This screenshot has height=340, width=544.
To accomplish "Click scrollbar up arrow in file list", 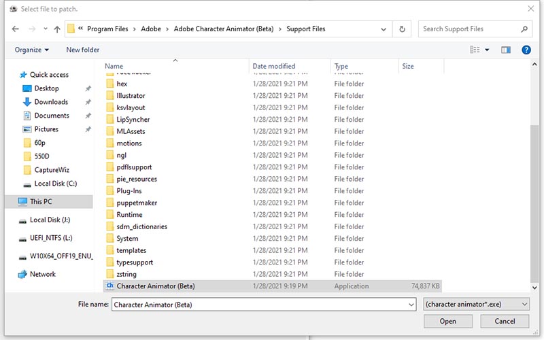I will click(534, 65).
